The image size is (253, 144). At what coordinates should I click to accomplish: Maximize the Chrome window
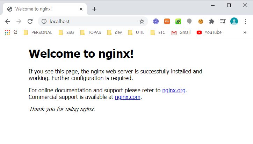click(x=229, y=5)
